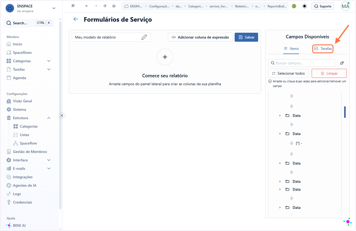The image size is (356, 231).
Task: Click the forward arrow in top bar
Action: click(96, 6)
